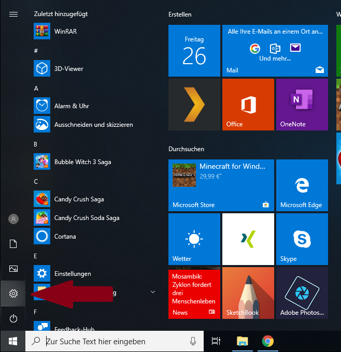Start Bubble Witch 3 Saga
341x352 pixels.
pyautogui.click(x=95, y=162)
